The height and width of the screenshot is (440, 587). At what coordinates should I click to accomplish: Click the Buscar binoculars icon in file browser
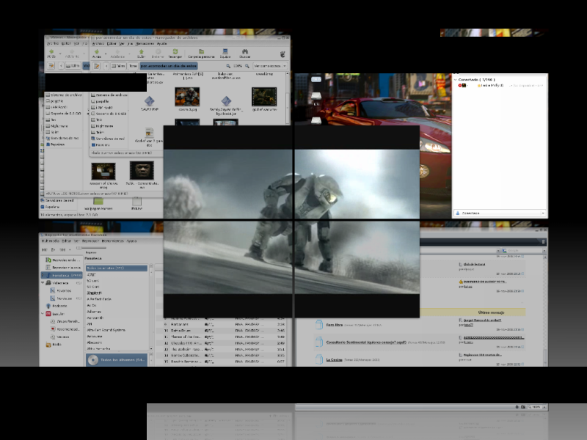pyautogui.click(x=245, y=53)
